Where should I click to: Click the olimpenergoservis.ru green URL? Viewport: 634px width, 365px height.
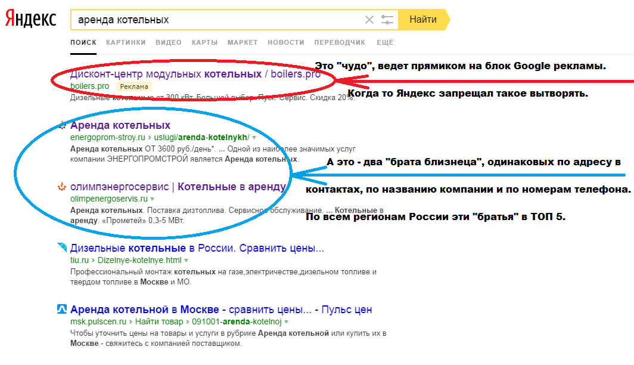(109, 199)
